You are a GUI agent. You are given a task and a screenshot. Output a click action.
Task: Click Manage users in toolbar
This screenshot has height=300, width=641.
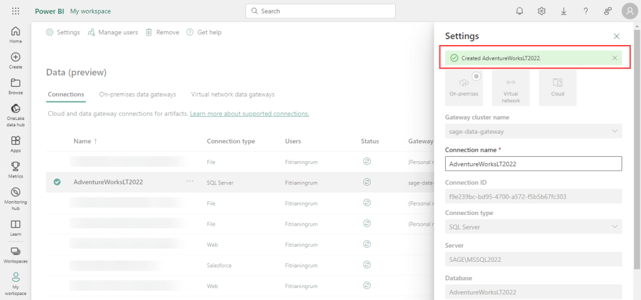click(x=113, y=32)
